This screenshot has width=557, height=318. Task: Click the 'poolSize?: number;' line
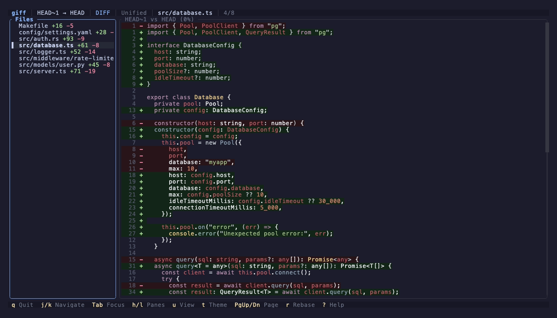click(187, 71)
